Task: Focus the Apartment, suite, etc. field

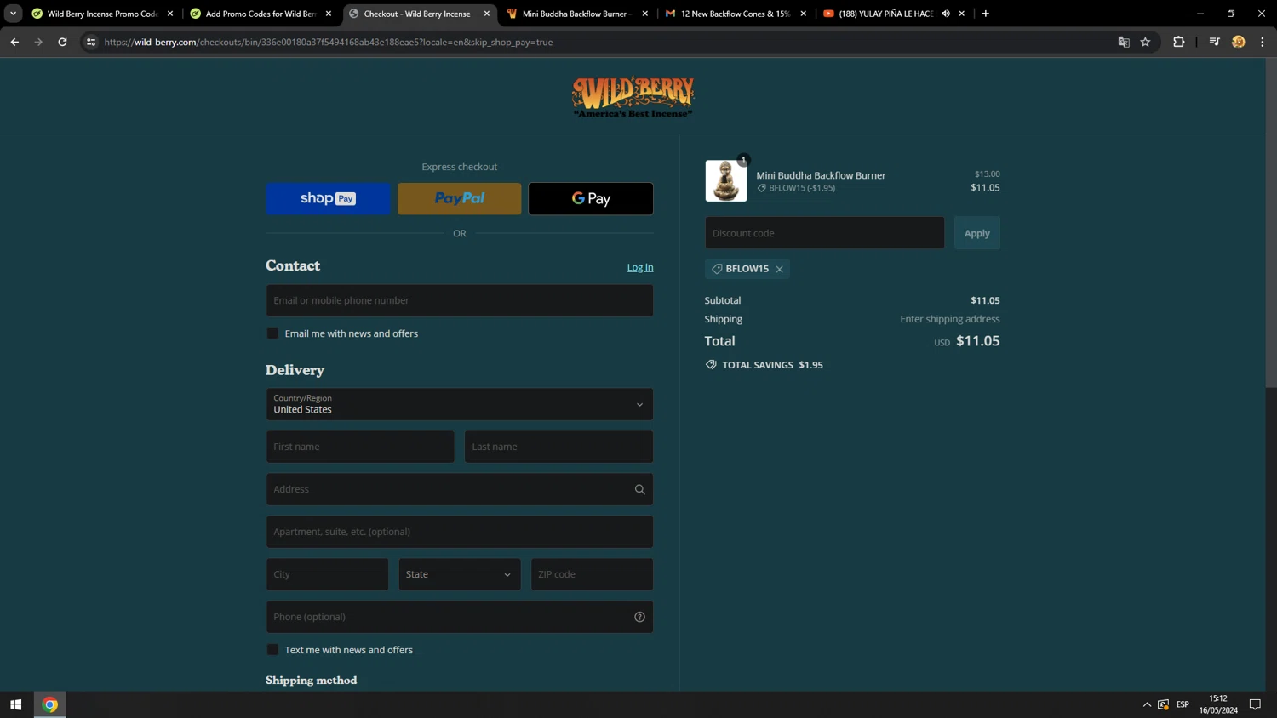Action: (x=460, y=532)
